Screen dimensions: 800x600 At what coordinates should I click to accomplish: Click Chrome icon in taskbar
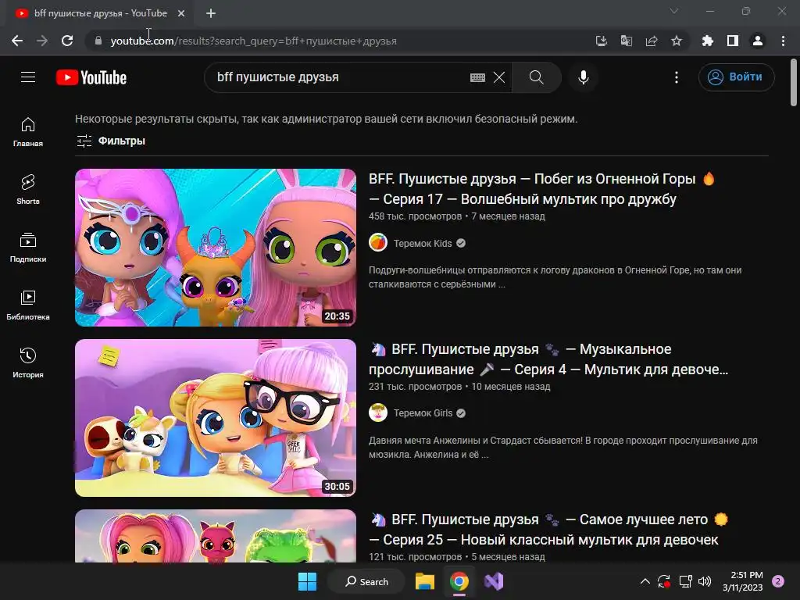click(x=459, y=581)
